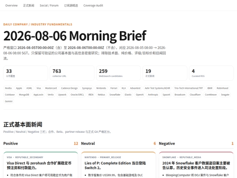Click the Upwork chip
Viewport: 237px width, 178px height.
[x=62, y=94]
